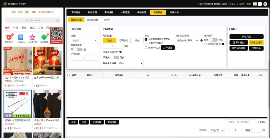Uncheck 创建商品使用内置图片 checkbox
This screenshot has height=138, width=270.
[x=146, y=39]
